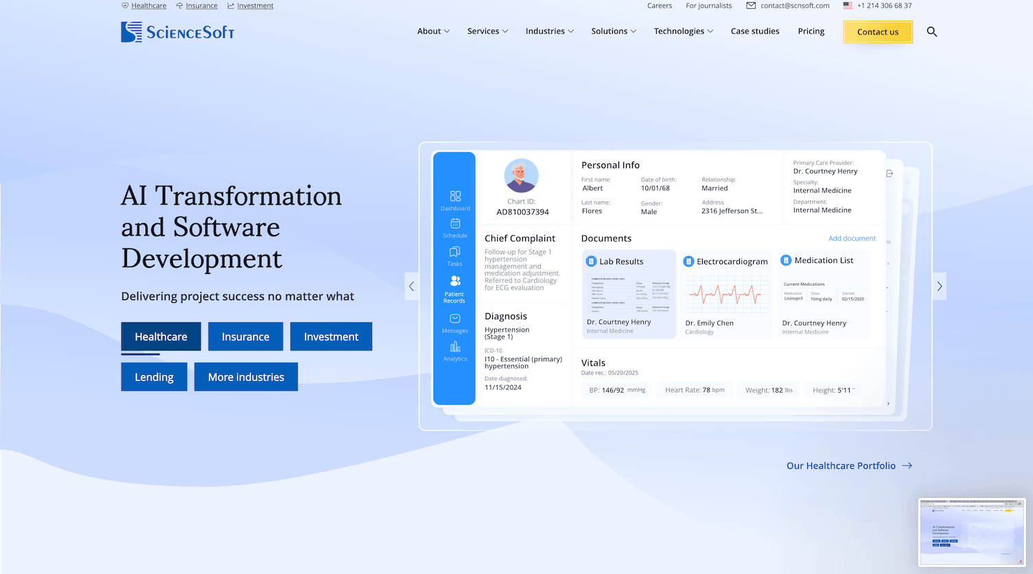Open the Industries dropdown menu
The width and height of the screenshot is (1033, 574).
click(550, 32)
